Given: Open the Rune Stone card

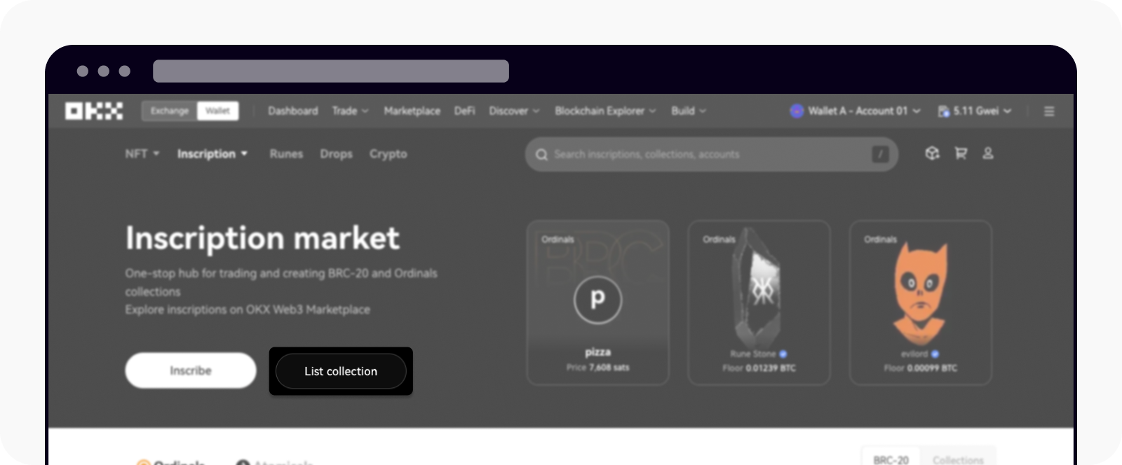Looking at the screenshot, I should [x=759, y=303].
